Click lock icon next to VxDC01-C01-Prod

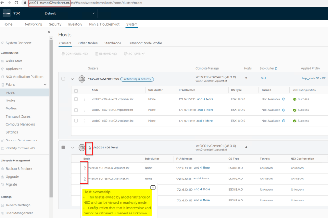point(89,148)
